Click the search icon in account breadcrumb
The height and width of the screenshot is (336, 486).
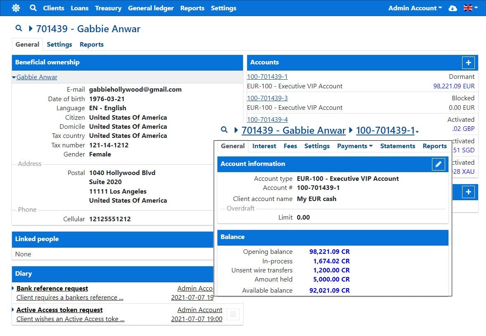pos(224,130)
